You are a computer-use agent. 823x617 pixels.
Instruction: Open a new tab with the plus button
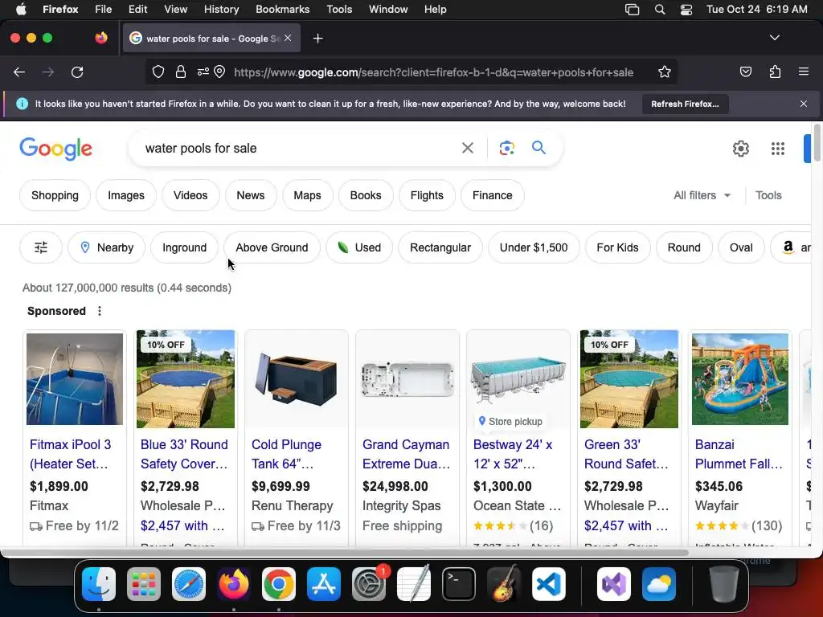click(317, 39)
